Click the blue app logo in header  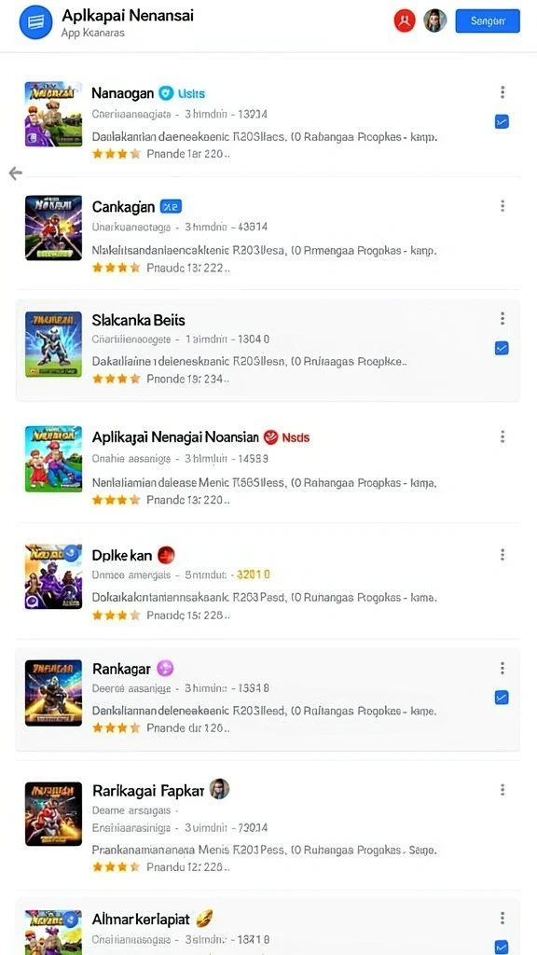coord(36,22)
